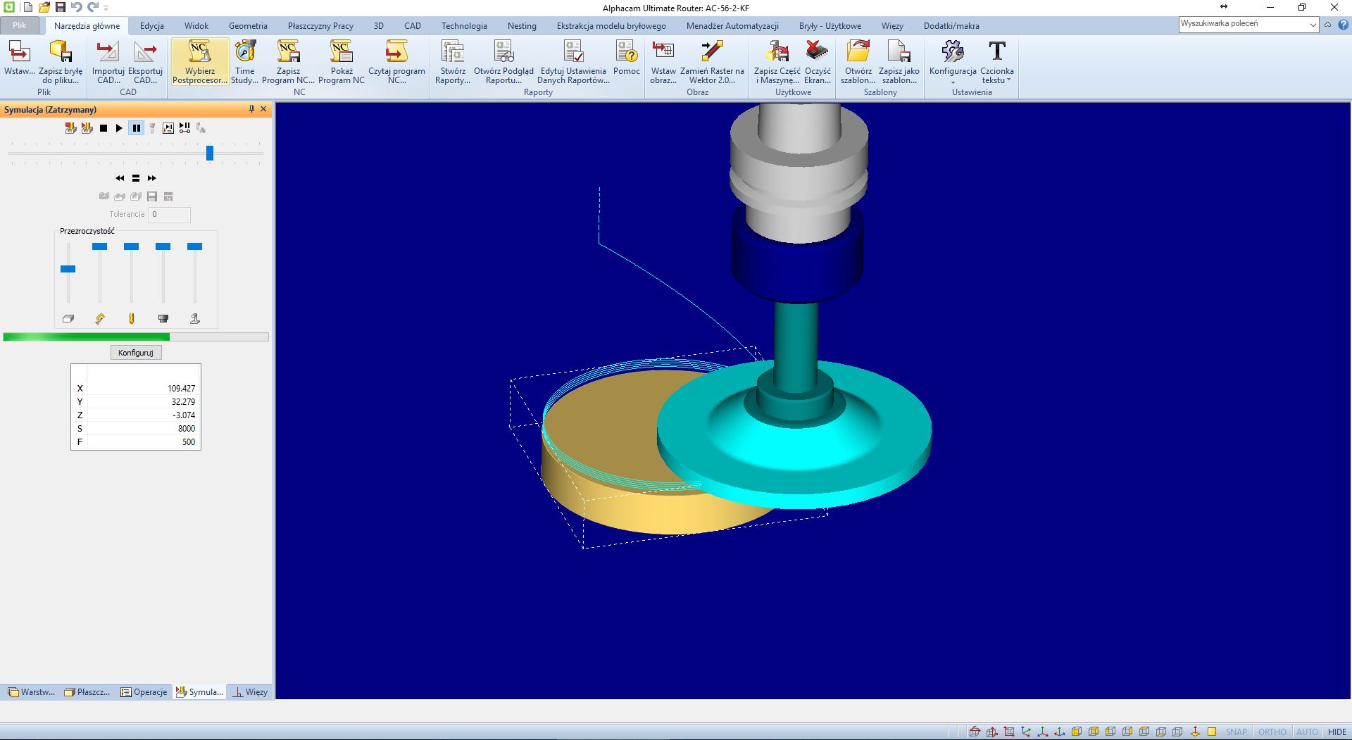Open the Czcionka tekstu dropdown
Image resolution: width=1352 pixels, height=740 pixels.
(x=997, y=62)
